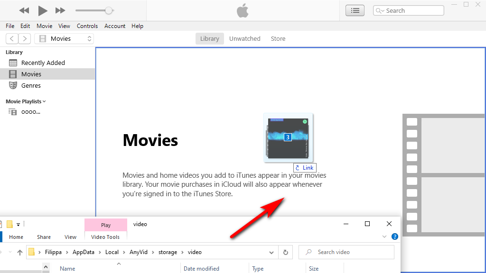Open the View tab in Explorer
486x273 pixels.
click(70, 237)
